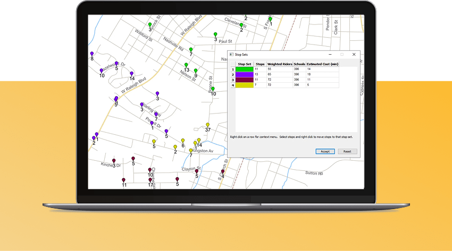Click the Weighted Riders column header
Viewport: 452px width, 251px height.
point(279,64)
